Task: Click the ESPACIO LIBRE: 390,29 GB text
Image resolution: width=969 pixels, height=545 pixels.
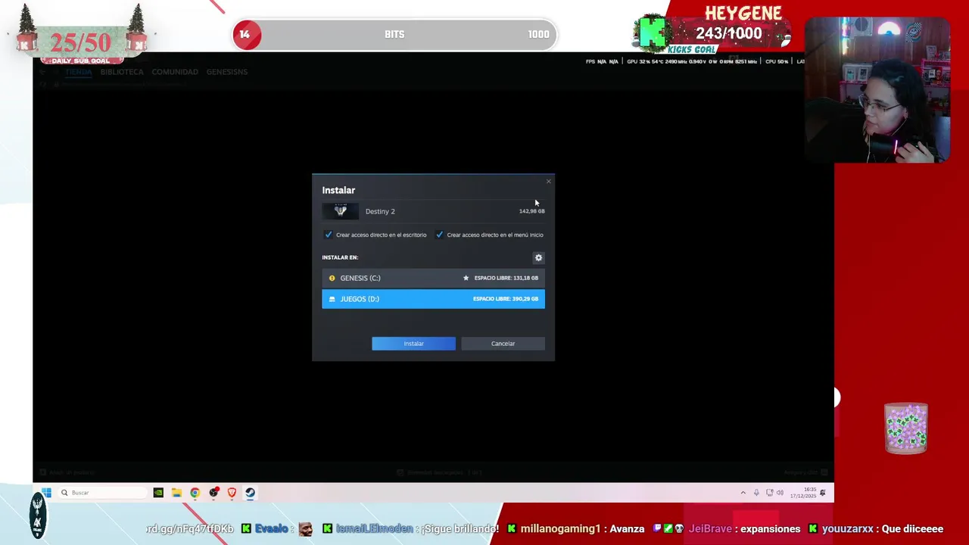Action: tap(505, 299)
